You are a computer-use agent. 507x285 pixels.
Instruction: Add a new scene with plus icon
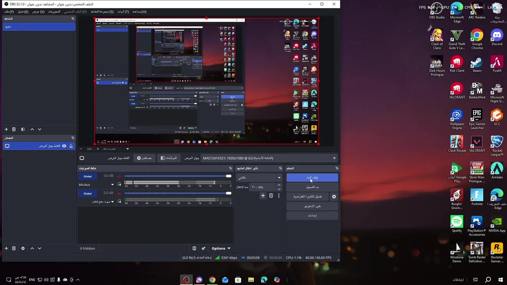click(6, 129)
